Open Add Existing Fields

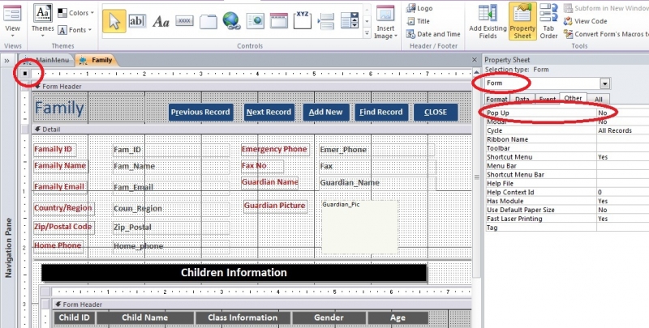pyautogui.click(x=488, y=22)
